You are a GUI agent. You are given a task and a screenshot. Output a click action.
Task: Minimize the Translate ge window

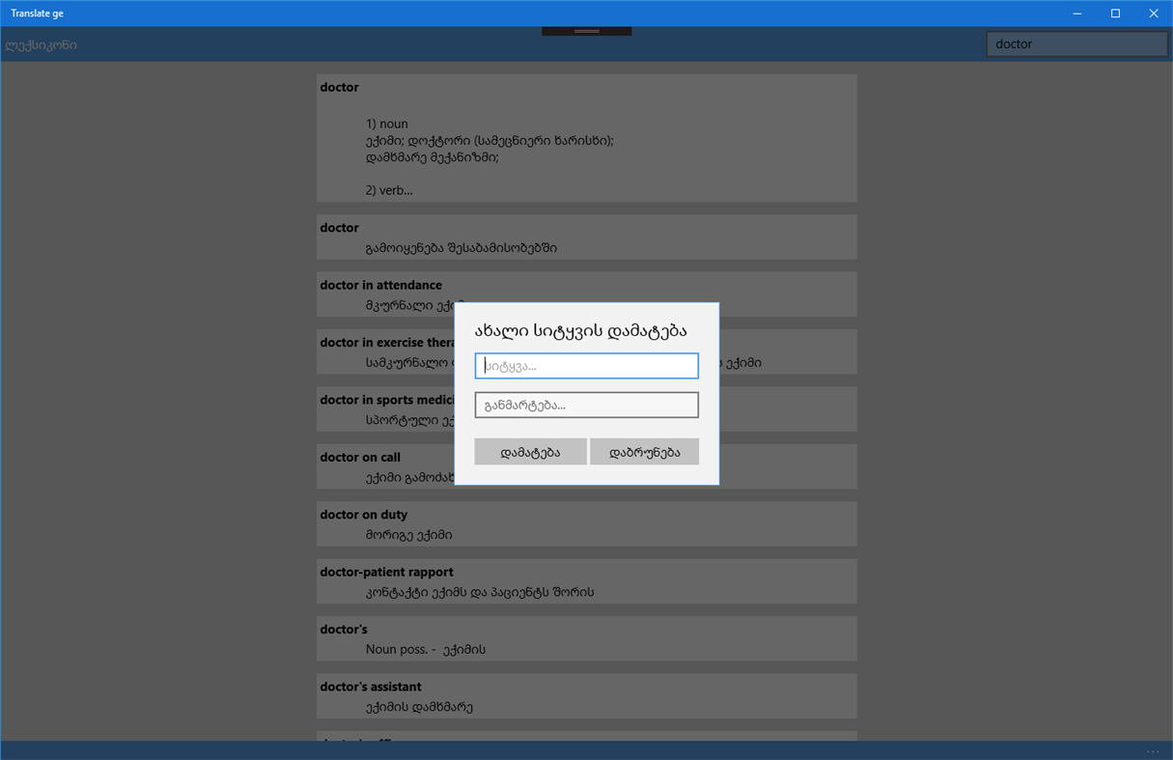tap(1076, 13)
